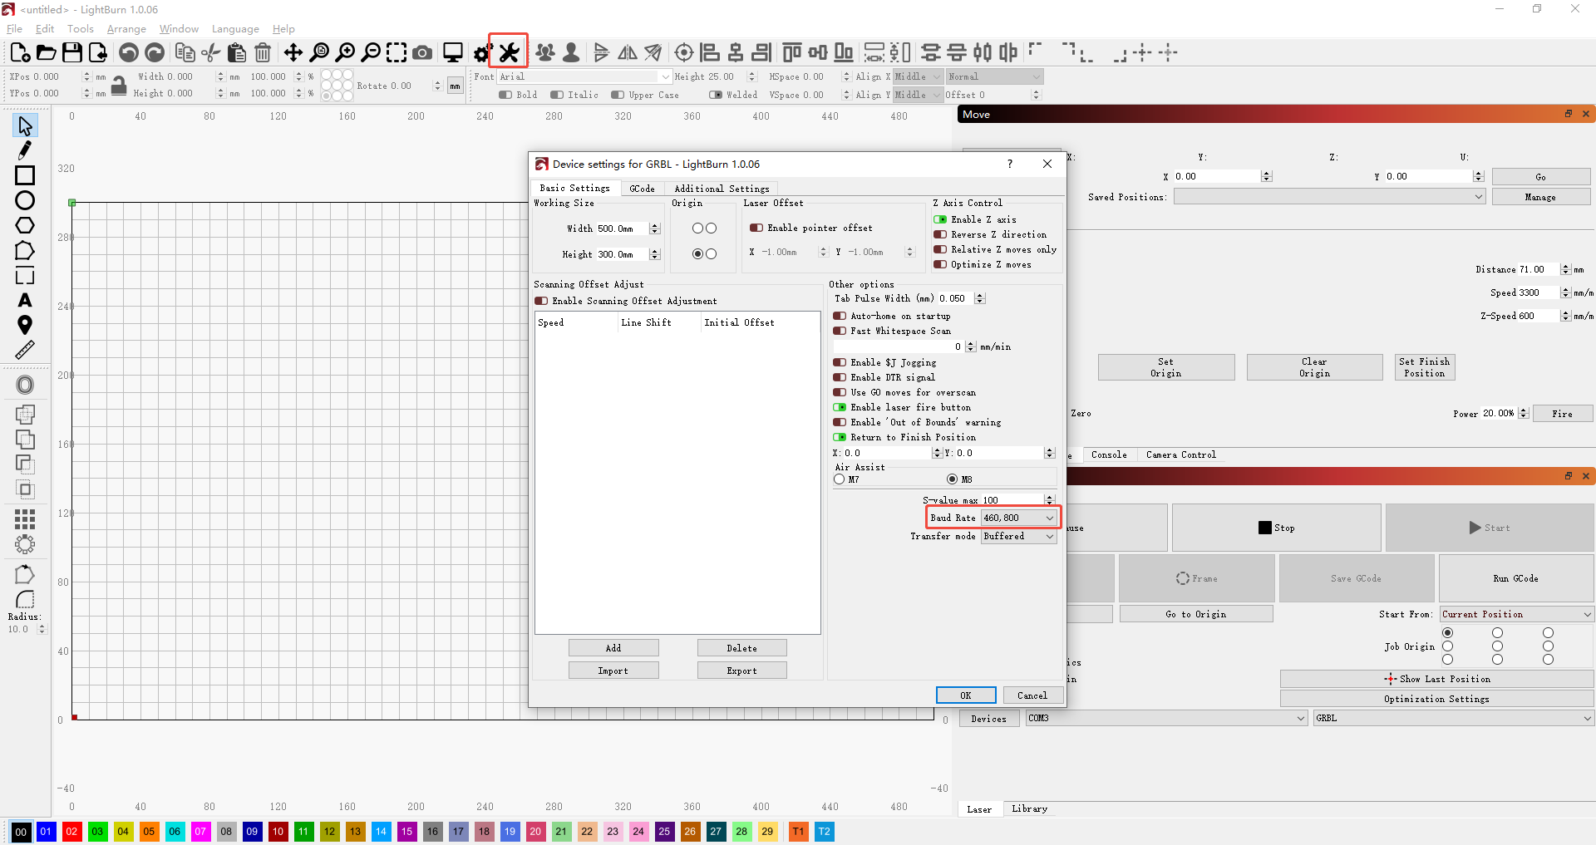Switch to Additional Settings tab

[722, 189]
